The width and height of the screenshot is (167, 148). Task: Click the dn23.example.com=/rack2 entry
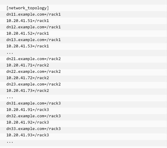[34, 84]
